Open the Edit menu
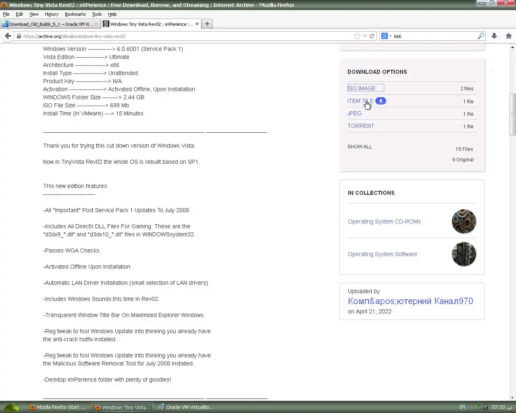Screen dimensions: 516x413 click(x=19, y=14)
